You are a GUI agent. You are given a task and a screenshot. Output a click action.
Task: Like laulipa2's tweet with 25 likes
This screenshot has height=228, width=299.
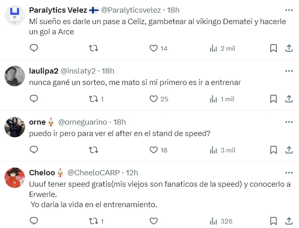pyautogui.click(x=154, y=99)
